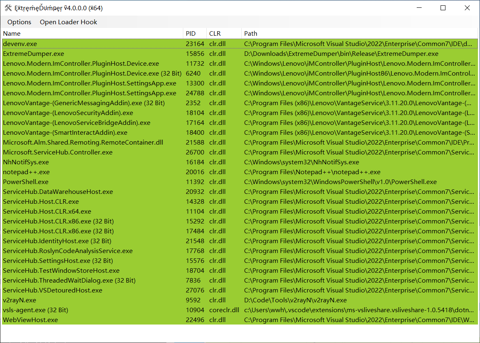This screenshot has width=480, height=343.
Task: Sort by the CLR column header
Action: point(224,34)
